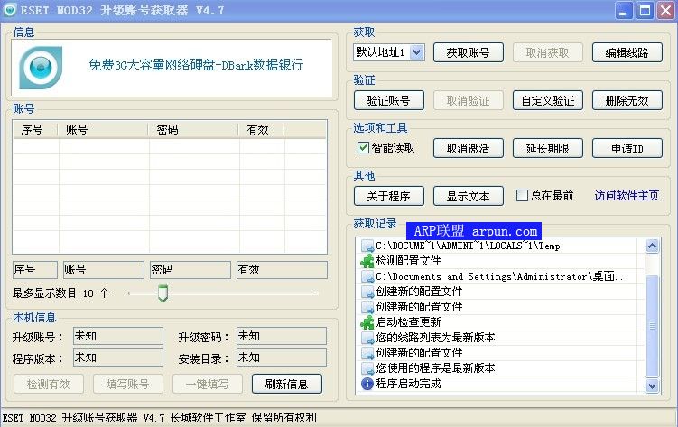
Task: Click the 账号 field below the table
Action: tap(104, 270)
